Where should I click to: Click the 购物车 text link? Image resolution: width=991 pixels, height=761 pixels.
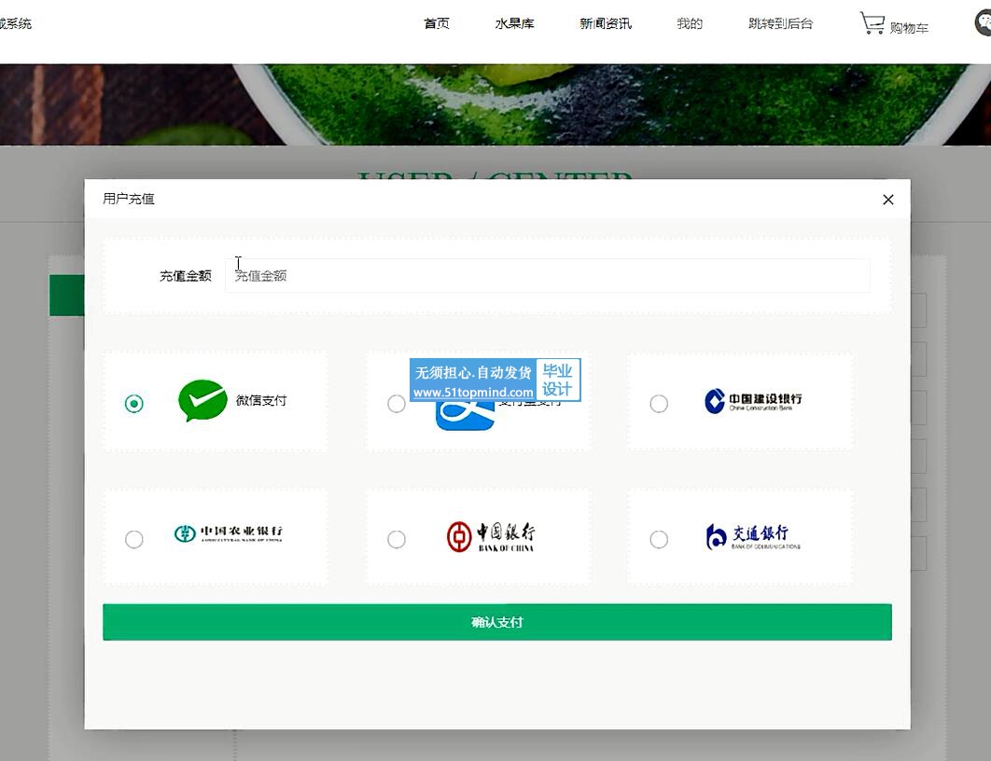[x=909, y=28]
